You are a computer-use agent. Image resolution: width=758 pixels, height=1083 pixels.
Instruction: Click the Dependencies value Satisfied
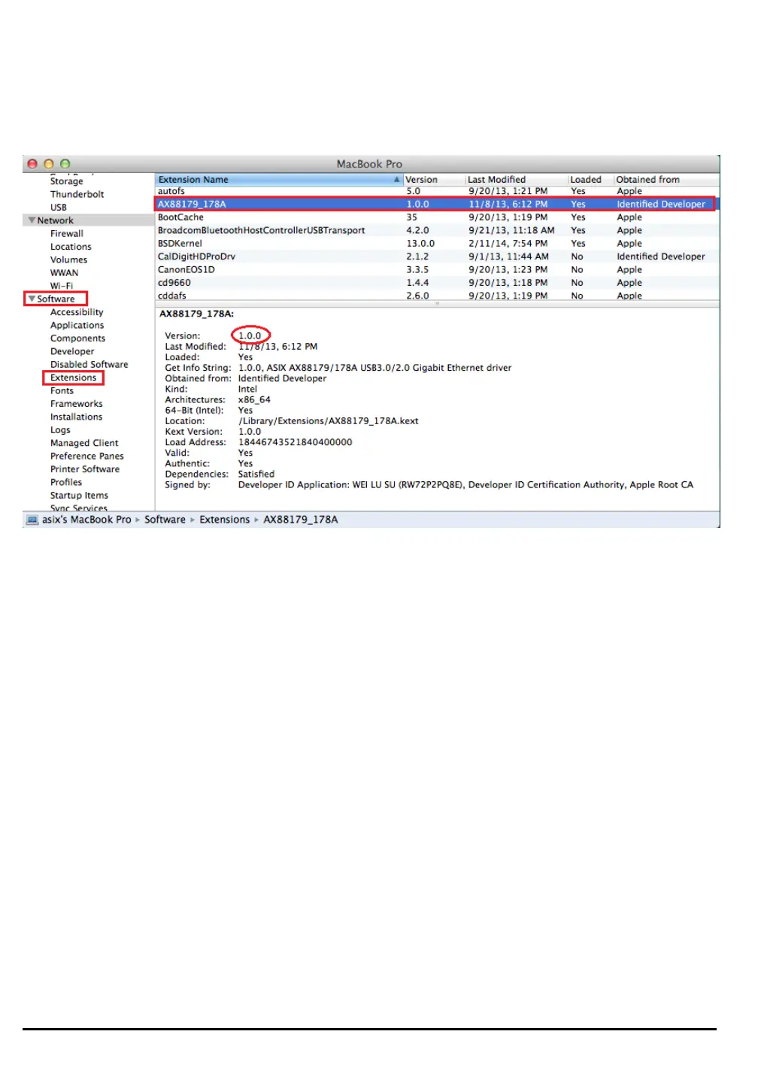click(x=256, y=475)
